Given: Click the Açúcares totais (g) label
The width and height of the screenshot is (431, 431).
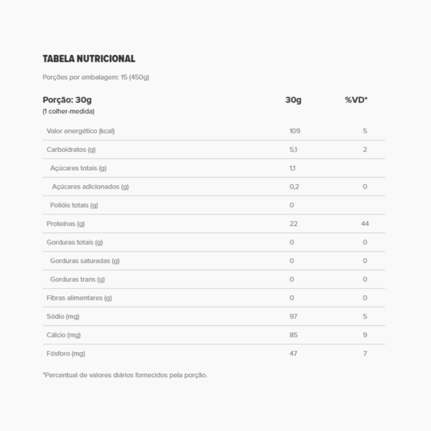Looking at the screenshot, I should click(78, 168).
